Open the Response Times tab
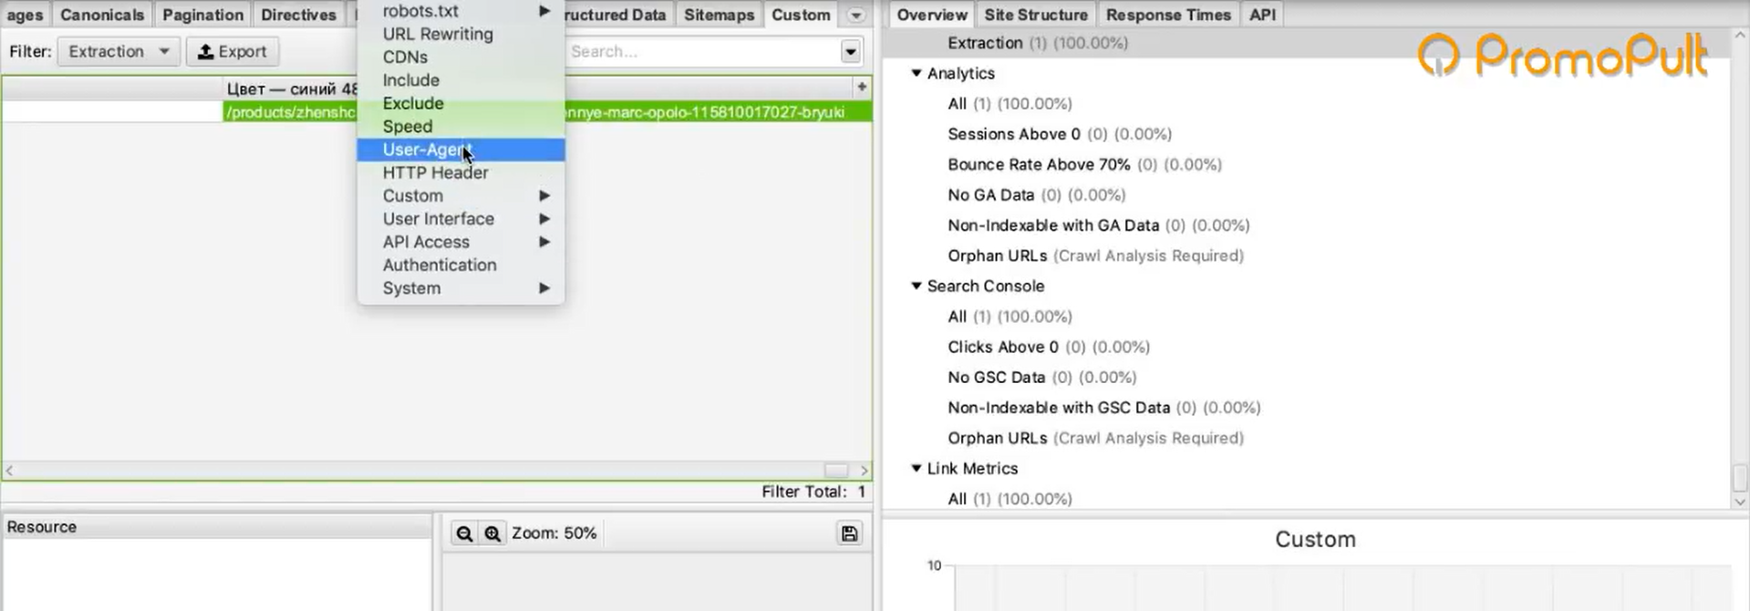Image resolution: width=1750 pixels, height=611 pixels. (x=1167, y=16)
